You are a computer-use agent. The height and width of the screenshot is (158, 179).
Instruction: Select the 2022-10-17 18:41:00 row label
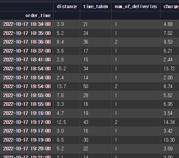27,60
